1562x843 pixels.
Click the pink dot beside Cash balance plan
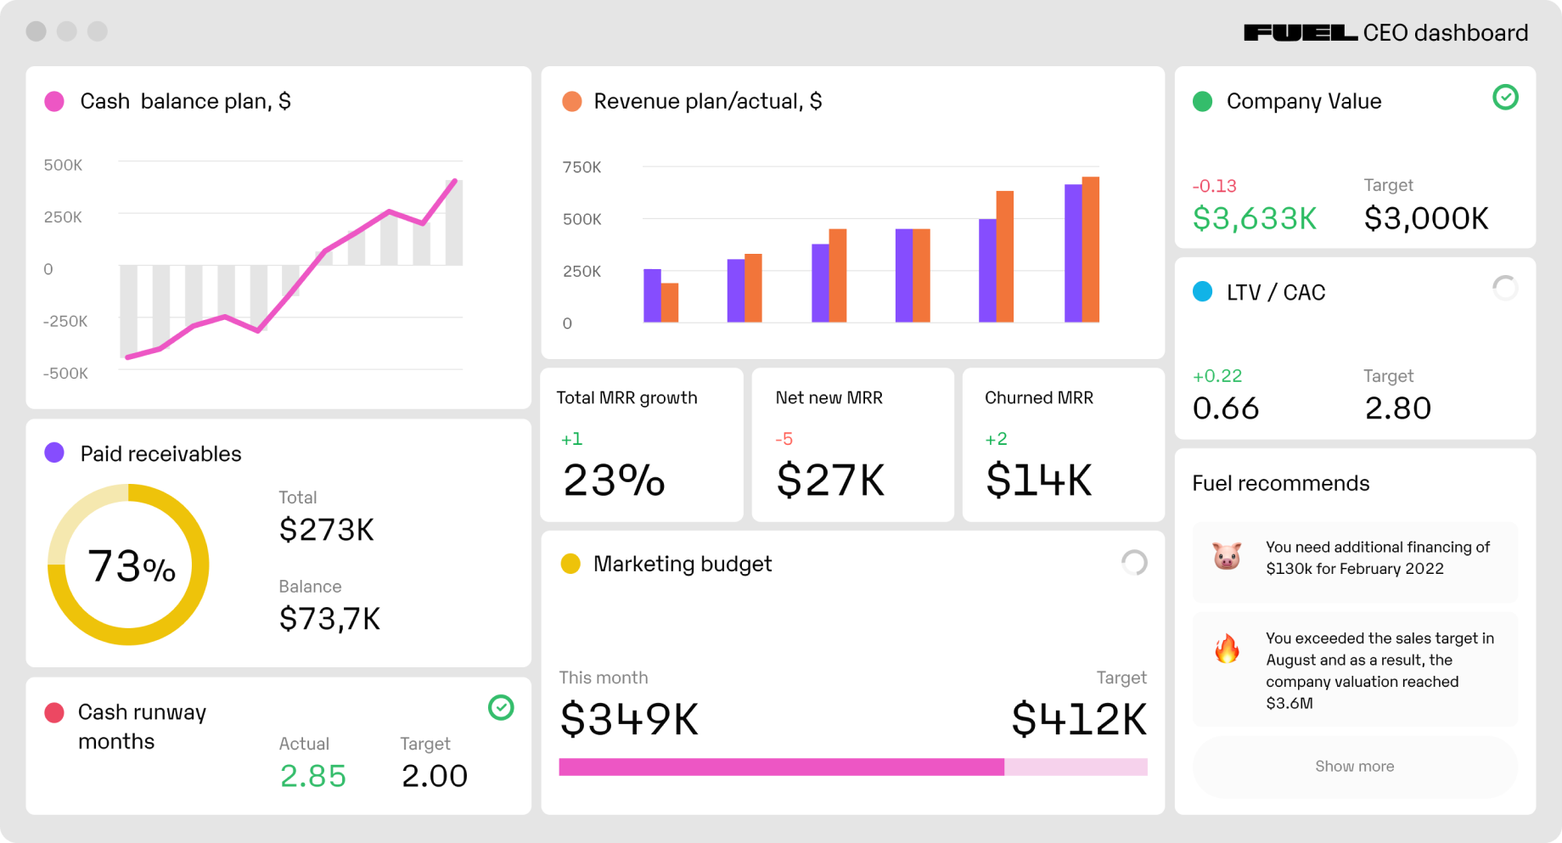point(54,102)
